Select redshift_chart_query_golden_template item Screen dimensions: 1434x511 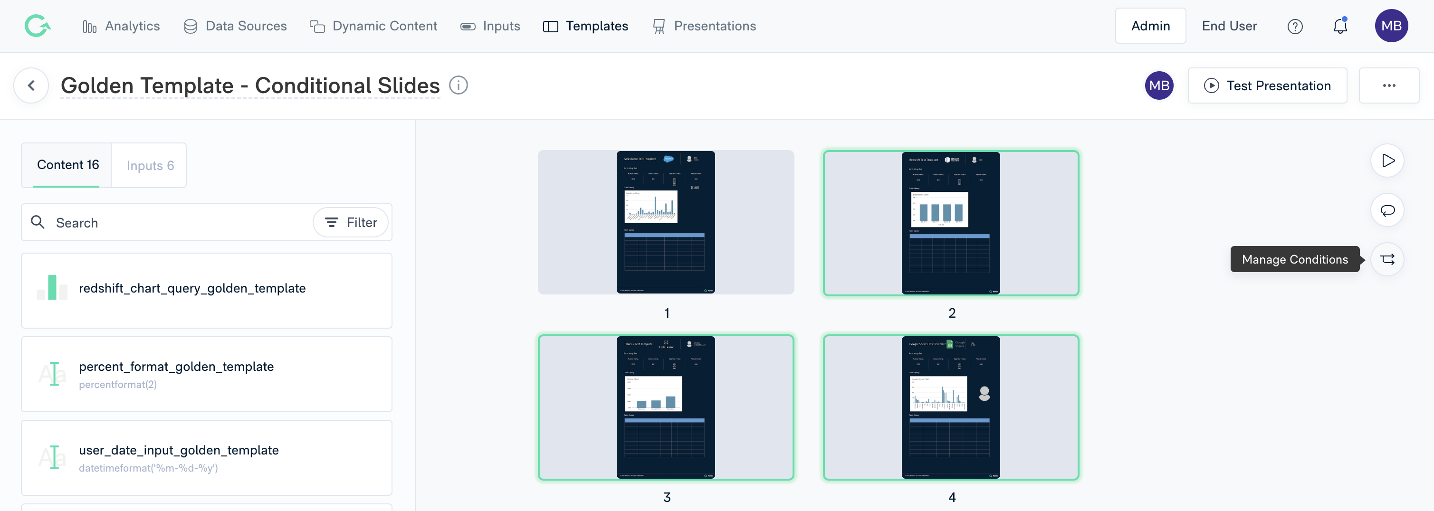[207, 291]
